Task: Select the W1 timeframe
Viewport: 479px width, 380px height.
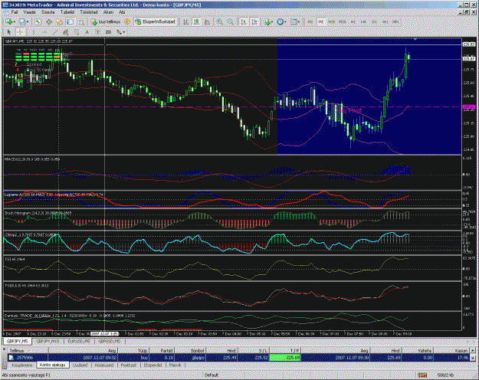Action: pyautogui.click(x=385, y=21)
